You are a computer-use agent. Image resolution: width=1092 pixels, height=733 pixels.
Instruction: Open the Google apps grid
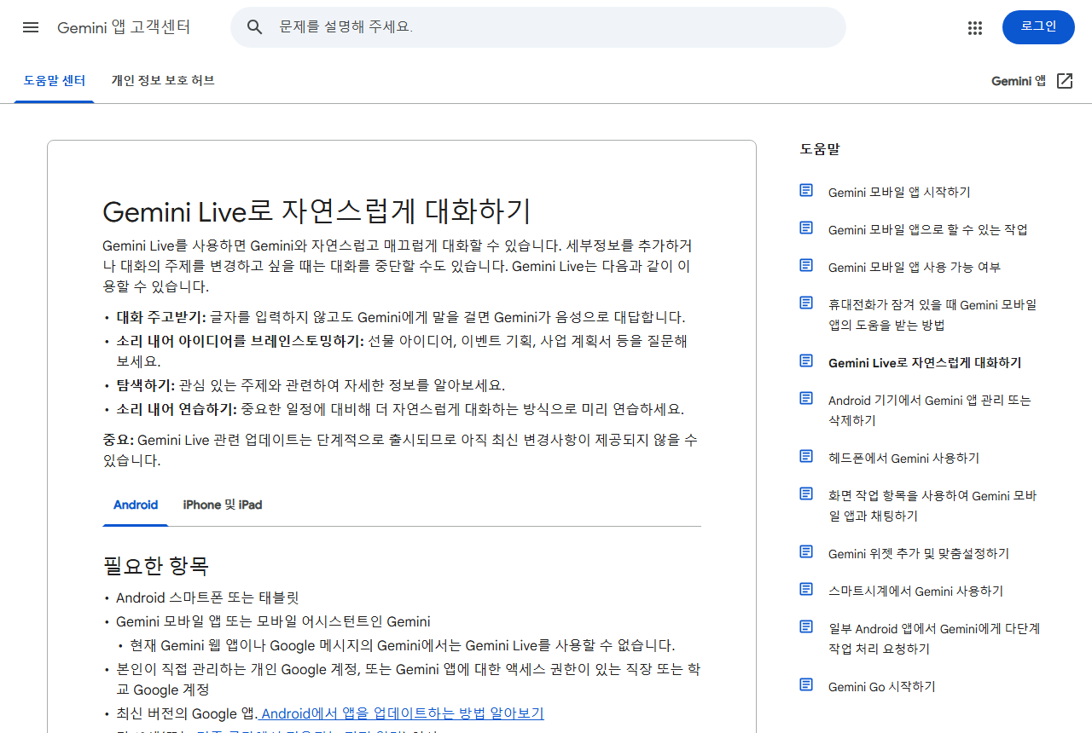(975, 27)
